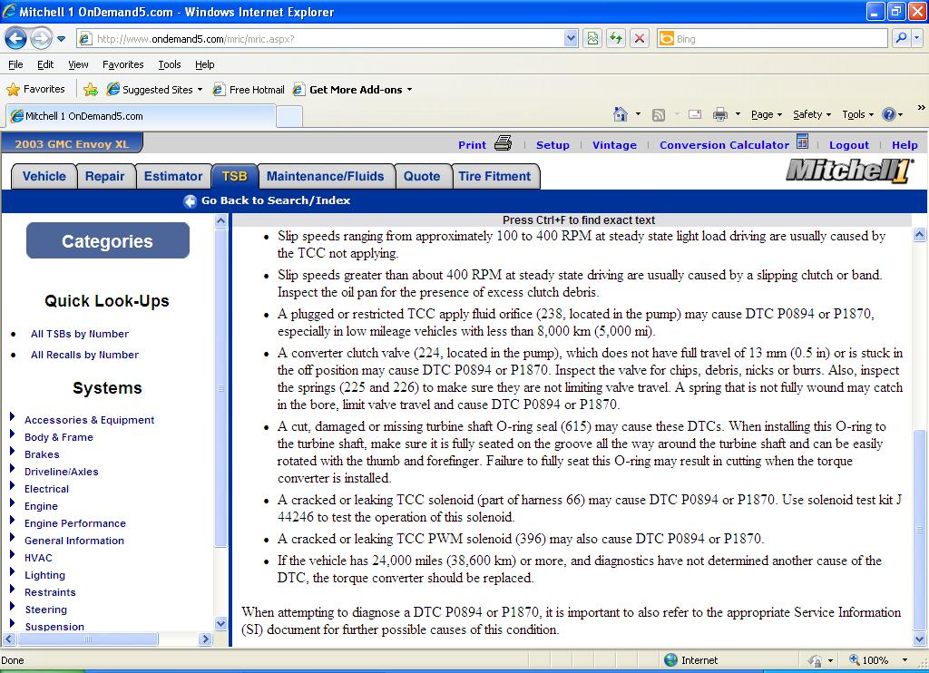Click the sidebar vertical scrollbar thumb
The width and height of the screenshot is (929, 673).
[220, 388]
